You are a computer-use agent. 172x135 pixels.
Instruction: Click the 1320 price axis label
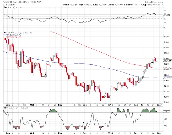(166, 64)
